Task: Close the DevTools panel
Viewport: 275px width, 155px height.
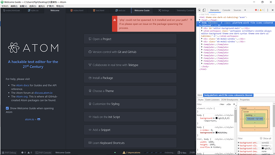Action: coord(273,10)
